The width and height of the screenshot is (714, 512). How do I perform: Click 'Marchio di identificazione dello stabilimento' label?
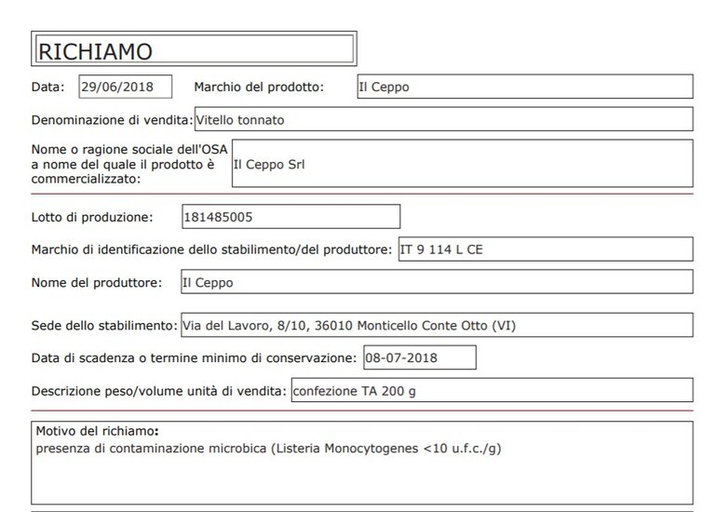point(211,249)
